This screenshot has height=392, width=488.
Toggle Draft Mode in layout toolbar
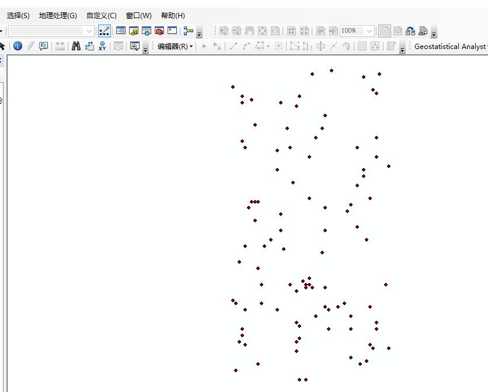(385, 31)
